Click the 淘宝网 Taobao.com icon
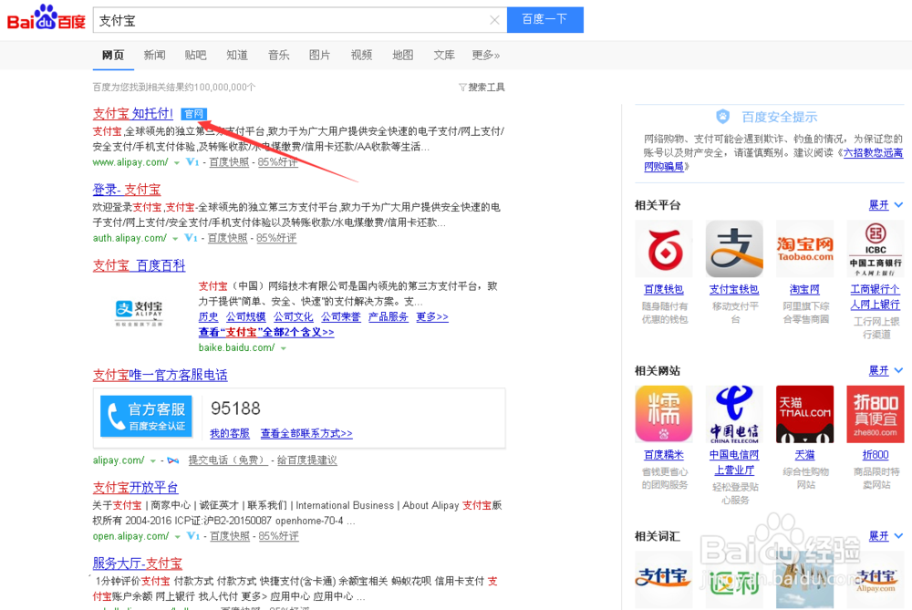This screenshot has width=912, height=610. pos(805,249)
